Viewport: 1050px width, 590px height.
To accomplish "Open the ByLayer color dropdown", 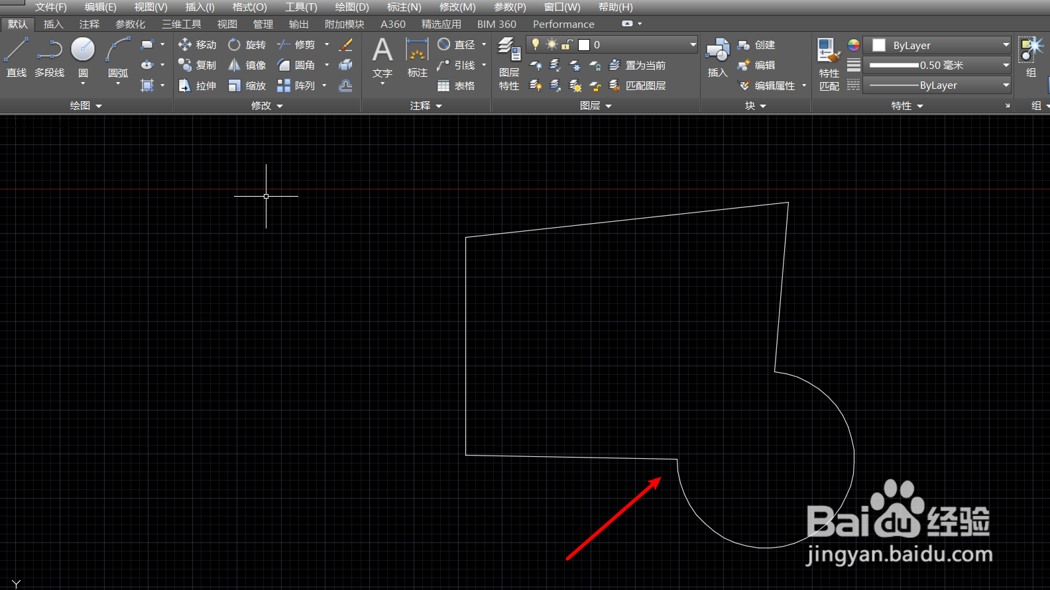I will [x=1006, y=45].
